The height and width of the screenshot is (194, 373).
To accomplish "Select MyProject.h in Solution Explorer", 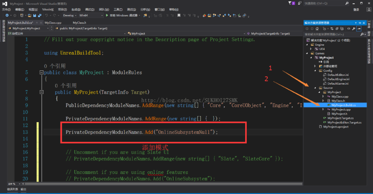I will click(x=339, y=114).
